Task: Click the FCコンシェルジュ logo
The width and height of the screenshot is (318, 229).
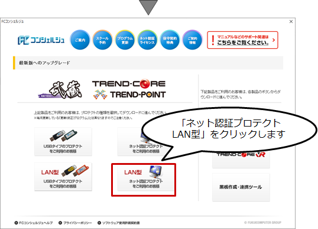Action: pos(41,40)
